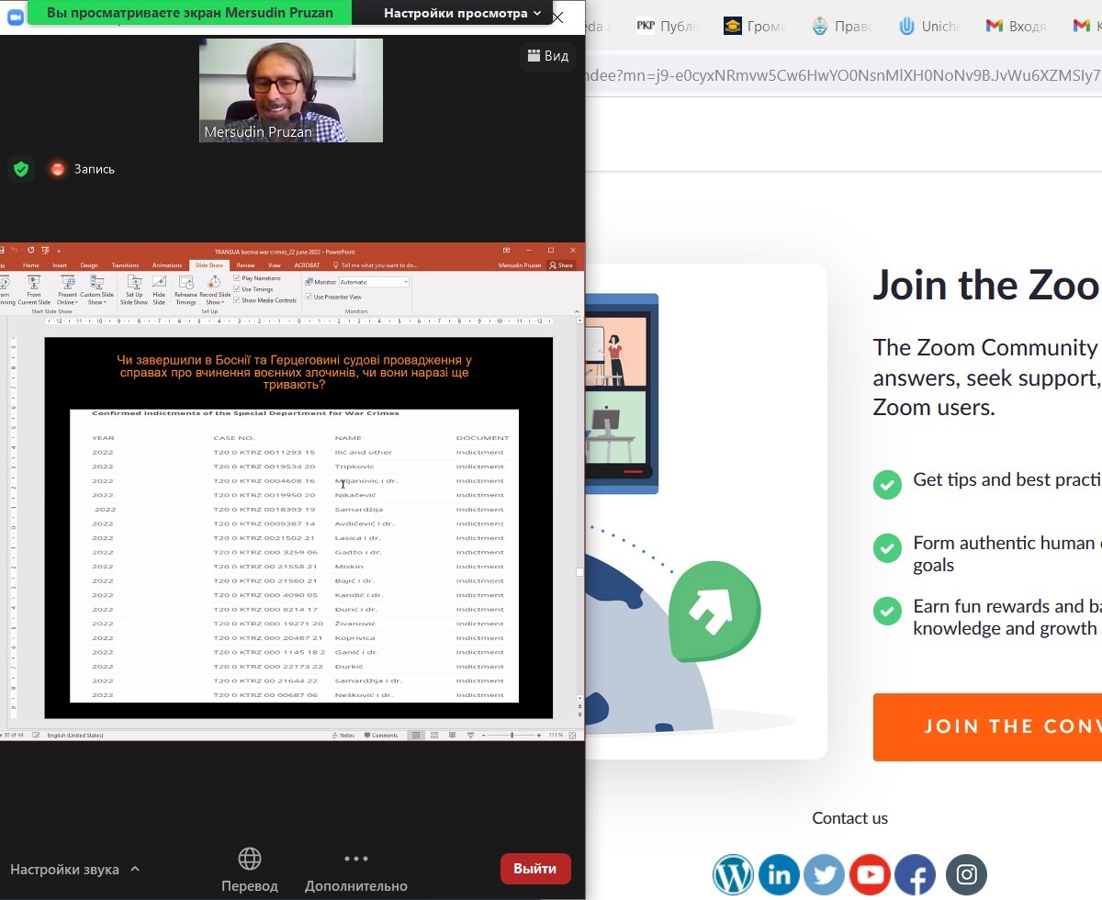Open the YouTube social icon
The image size is (1102, 900).
tap(869, 875)
